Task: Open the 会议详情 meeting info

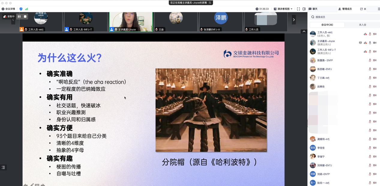Action: pos(8,9)
